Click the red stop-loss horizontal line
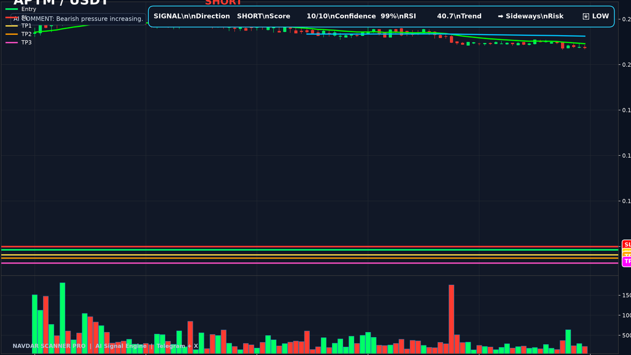This screenshot has height=355, width=631. pyautogui.click(x=310, y=246)
